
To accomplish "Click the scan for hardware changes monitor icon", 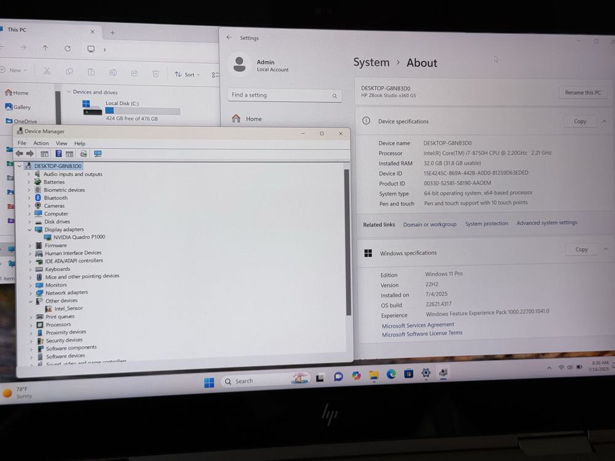I will 98,154.
